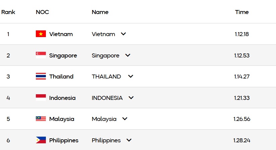Expand the INDONESIA team chevron
This screenshot has width=276, height=150.
(x=131, y=98)
